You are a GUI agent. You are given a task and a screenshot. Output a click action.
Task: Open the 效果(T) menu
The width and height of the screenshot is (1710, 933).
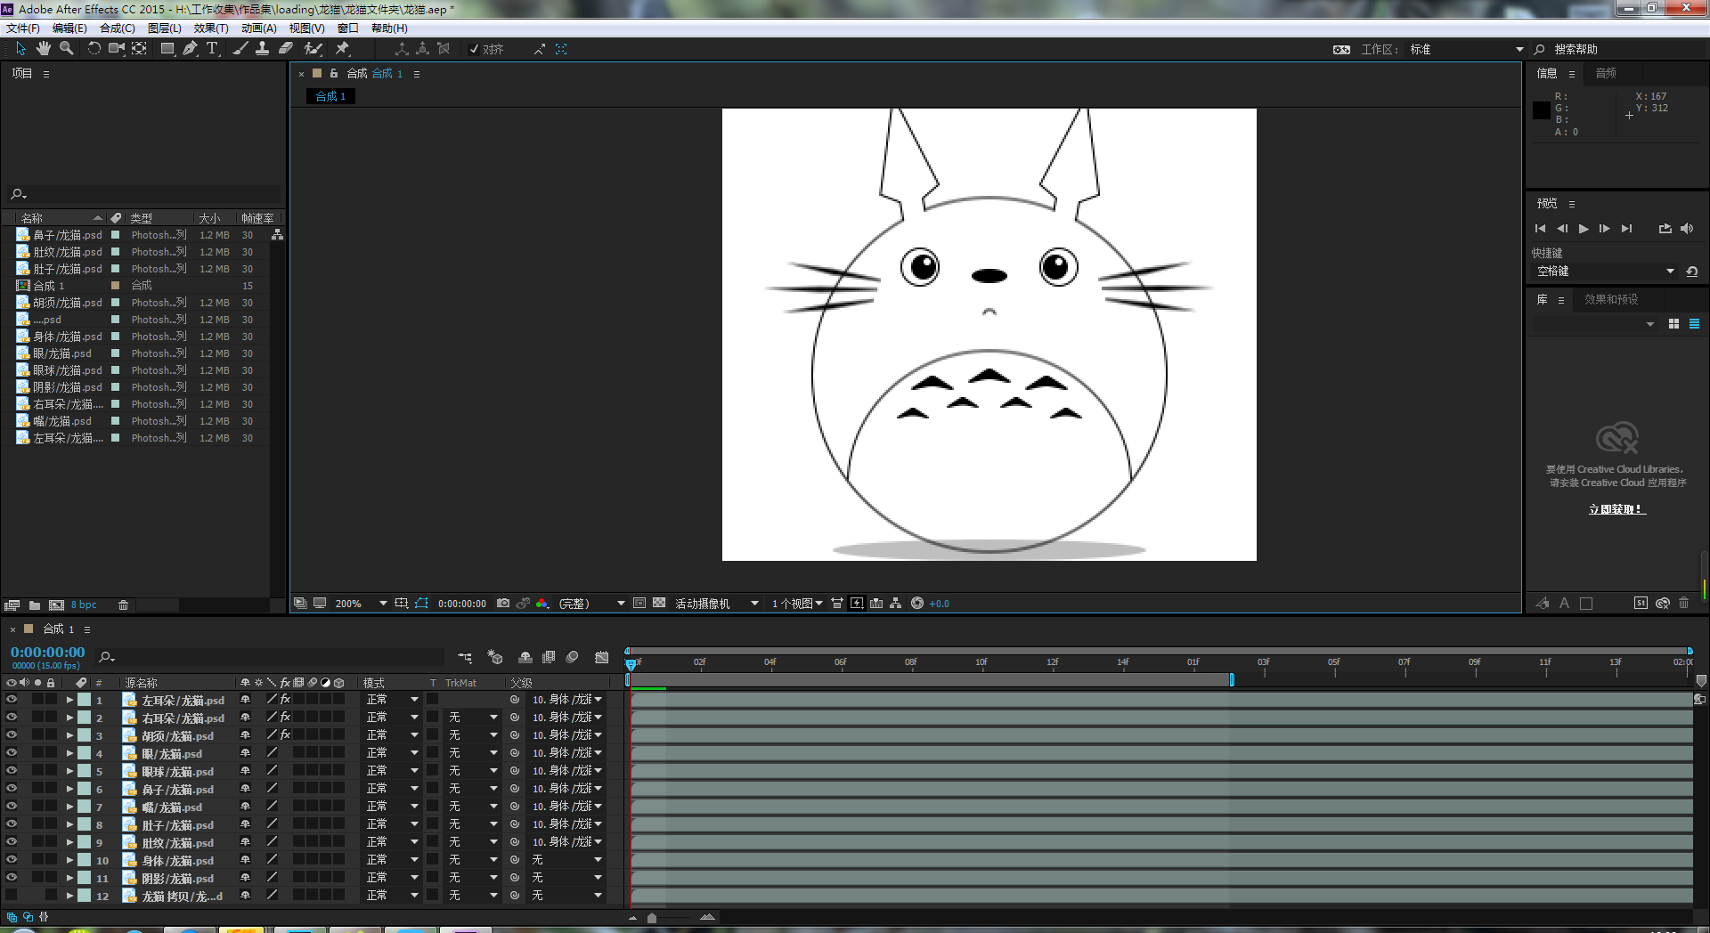pyautogui.click(x=211, y=28)
